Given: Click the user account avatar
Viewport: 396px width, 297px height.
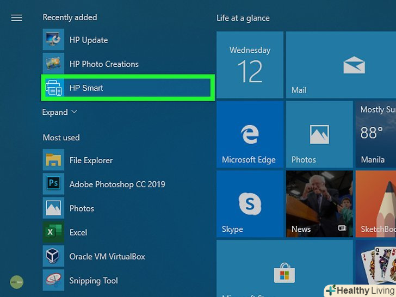Looking at the screenshot, I should coord(17,282).
